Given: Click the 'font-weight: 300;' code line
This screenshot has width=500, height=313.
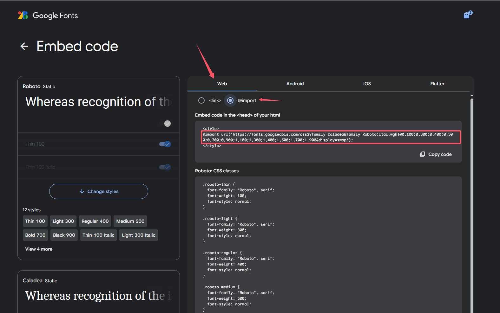Looking at the screenshot, I should tap(227, 230).
